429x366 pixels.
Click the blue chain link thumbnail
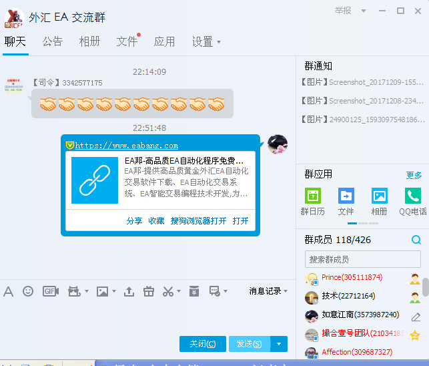click(95, 180)
